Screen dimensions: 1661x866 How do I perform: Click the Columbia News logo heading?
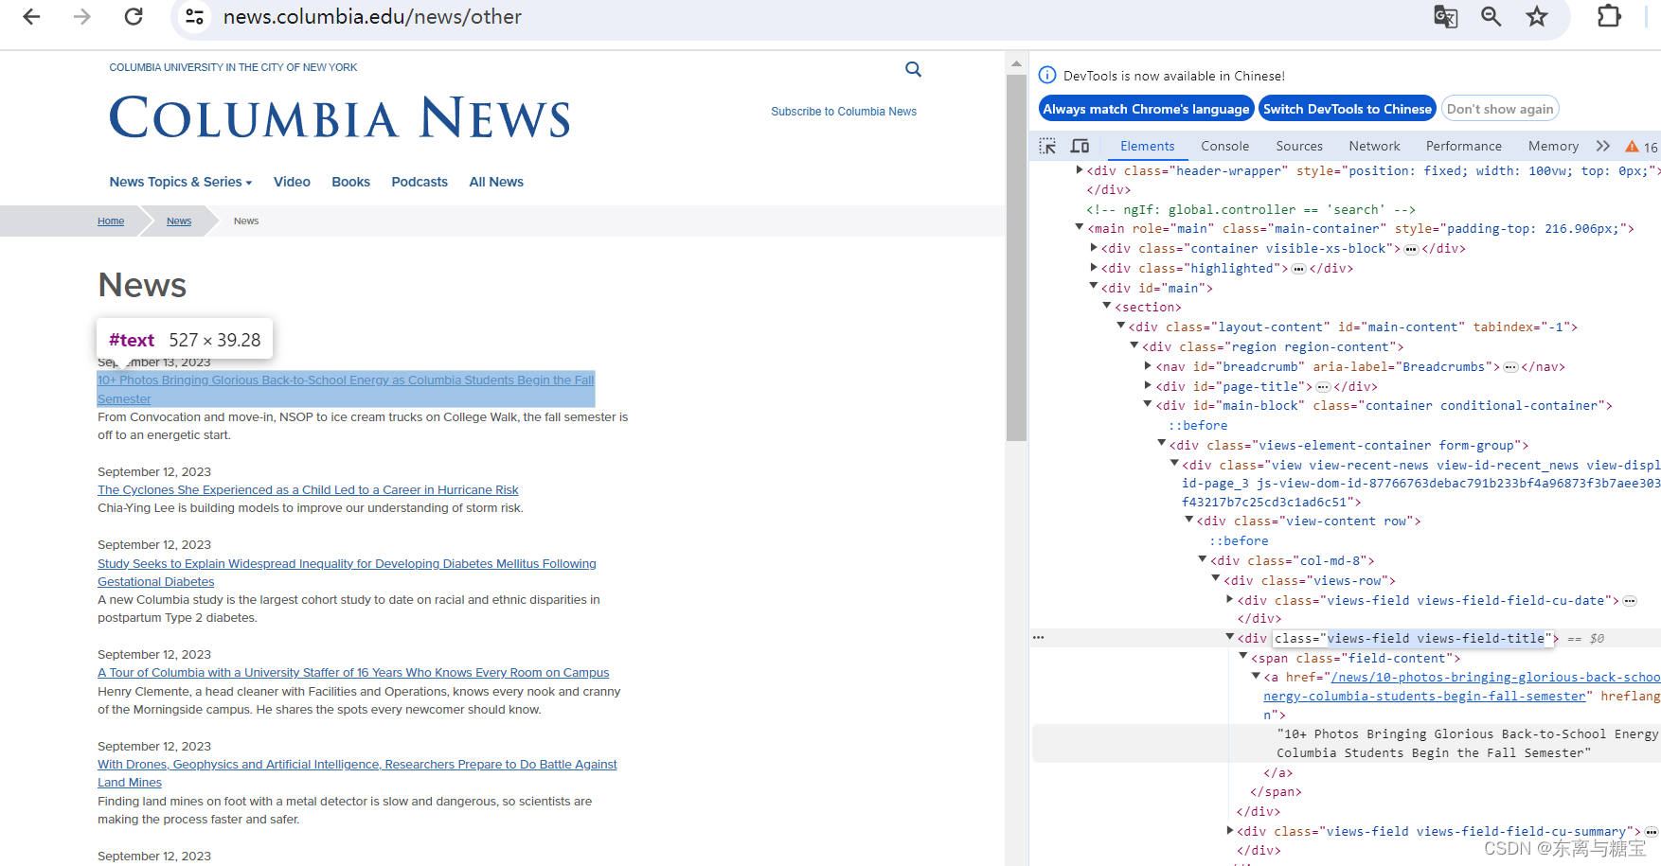[340, 118]
